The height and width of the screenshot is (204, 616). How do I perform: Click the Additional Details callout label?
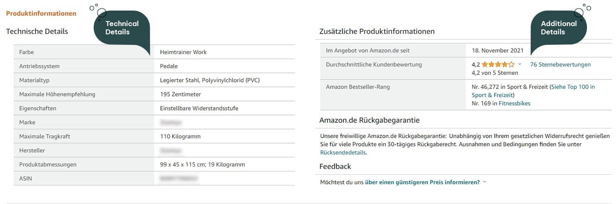pos(558,28)
